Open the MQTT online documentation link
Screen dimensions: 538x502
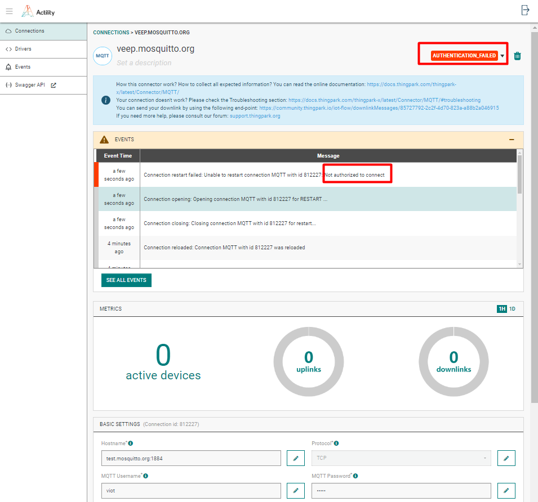[x=286, y=88]
